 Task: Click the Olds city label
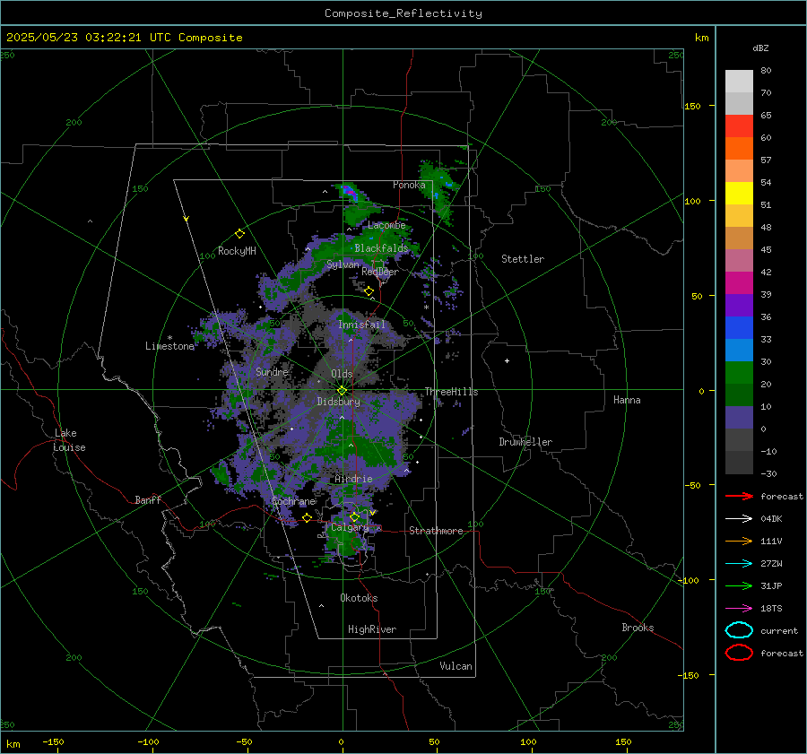[x=342, y=374]
